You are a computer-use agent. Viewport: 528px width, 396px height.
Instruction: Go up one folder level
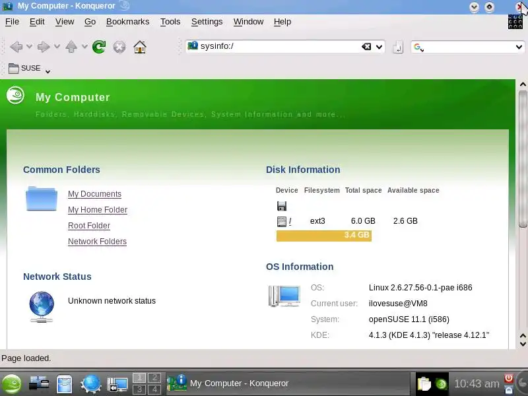click(71, 47)
